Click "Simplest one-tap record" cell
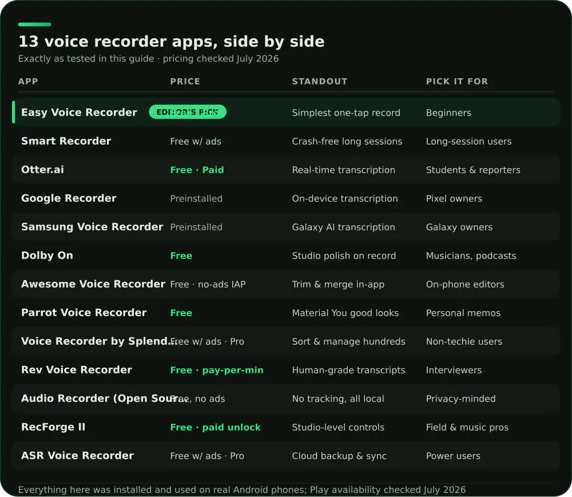 click(x=346, y=113)
